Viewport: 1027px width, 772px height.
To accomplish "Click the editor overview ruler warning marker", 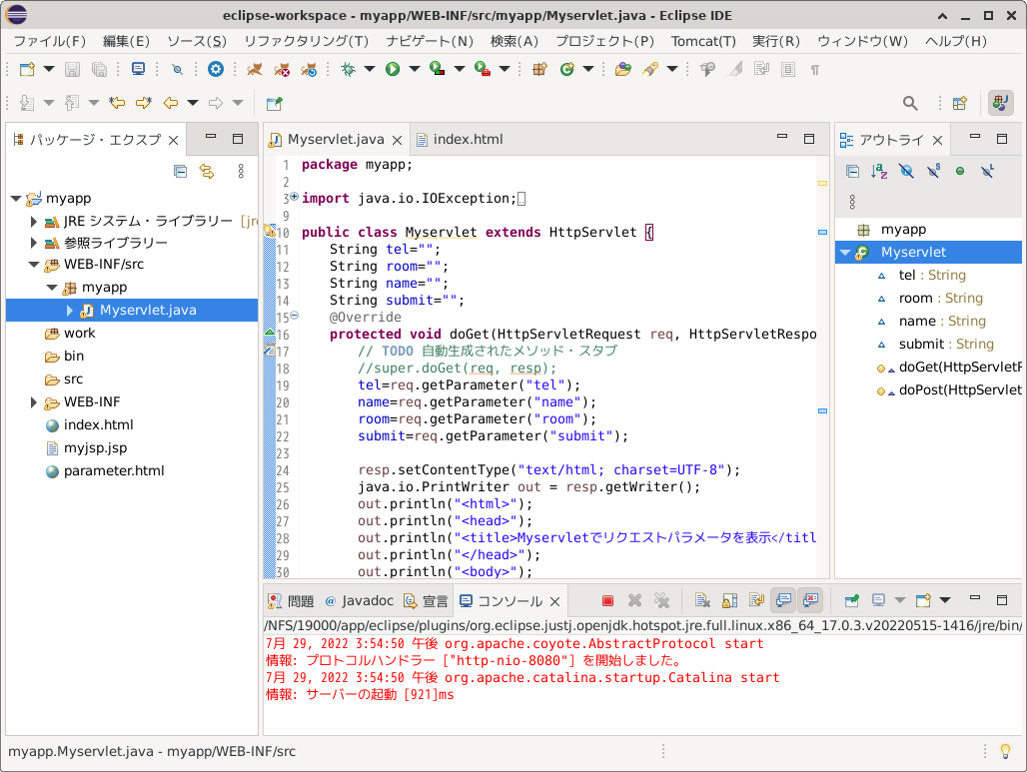I will click(x=822, y=184).
